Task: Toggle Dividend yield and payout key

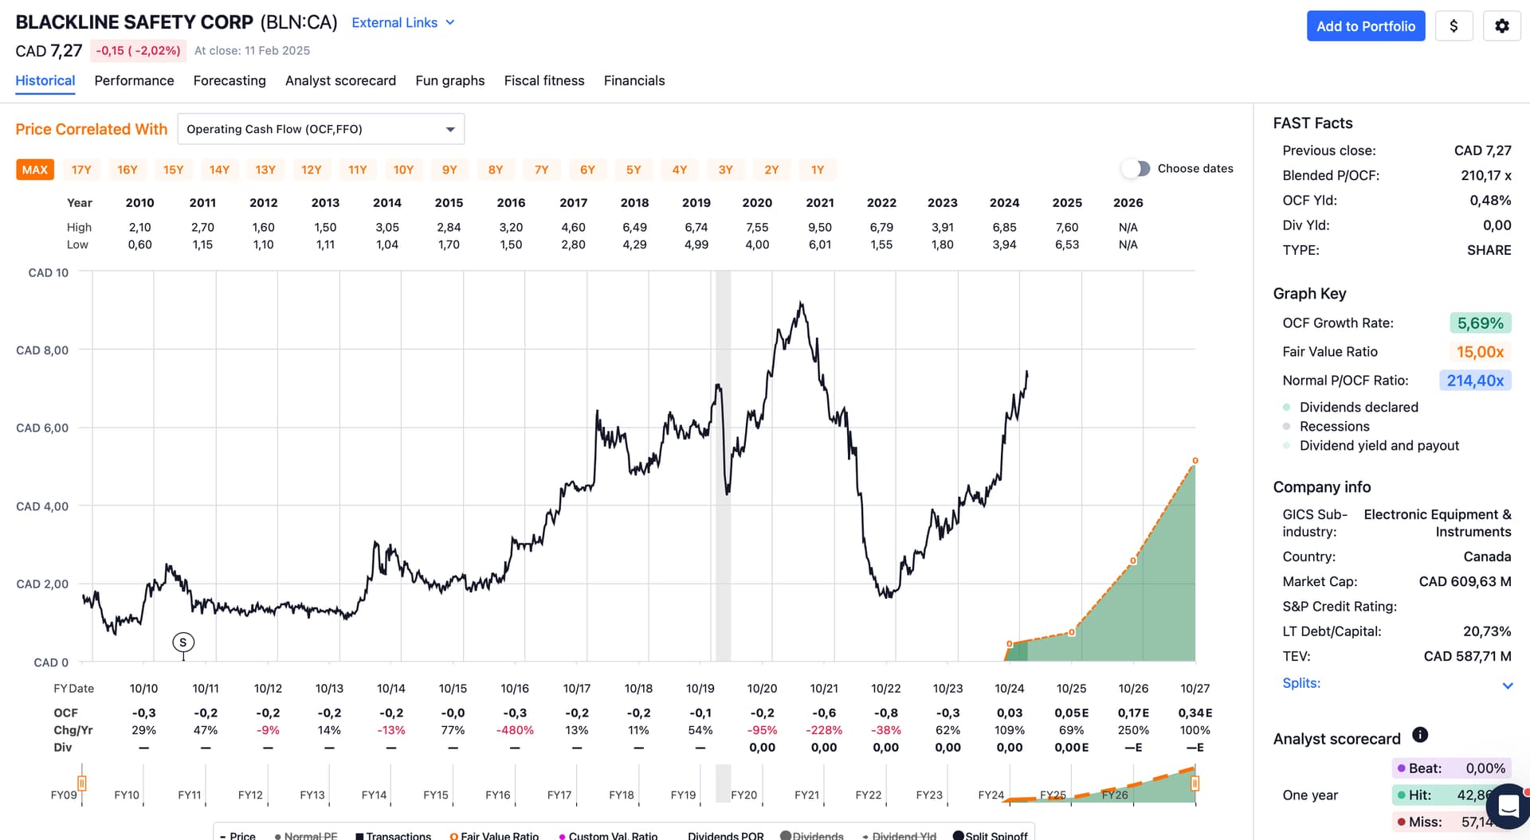Action: (x=1371, y=445)
